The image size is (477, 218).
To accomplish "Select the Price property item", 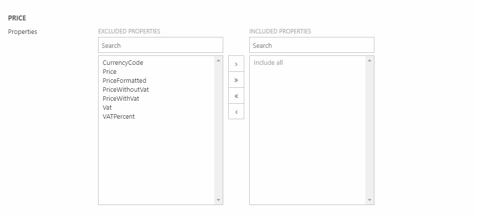I will click(110, 72).
